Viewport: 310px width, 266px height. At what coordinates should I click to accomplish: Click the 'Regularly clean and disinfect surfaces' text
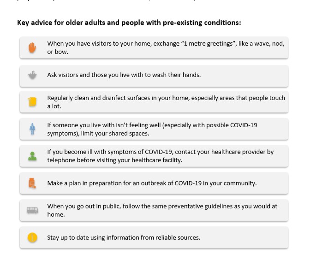click(166, 102)
